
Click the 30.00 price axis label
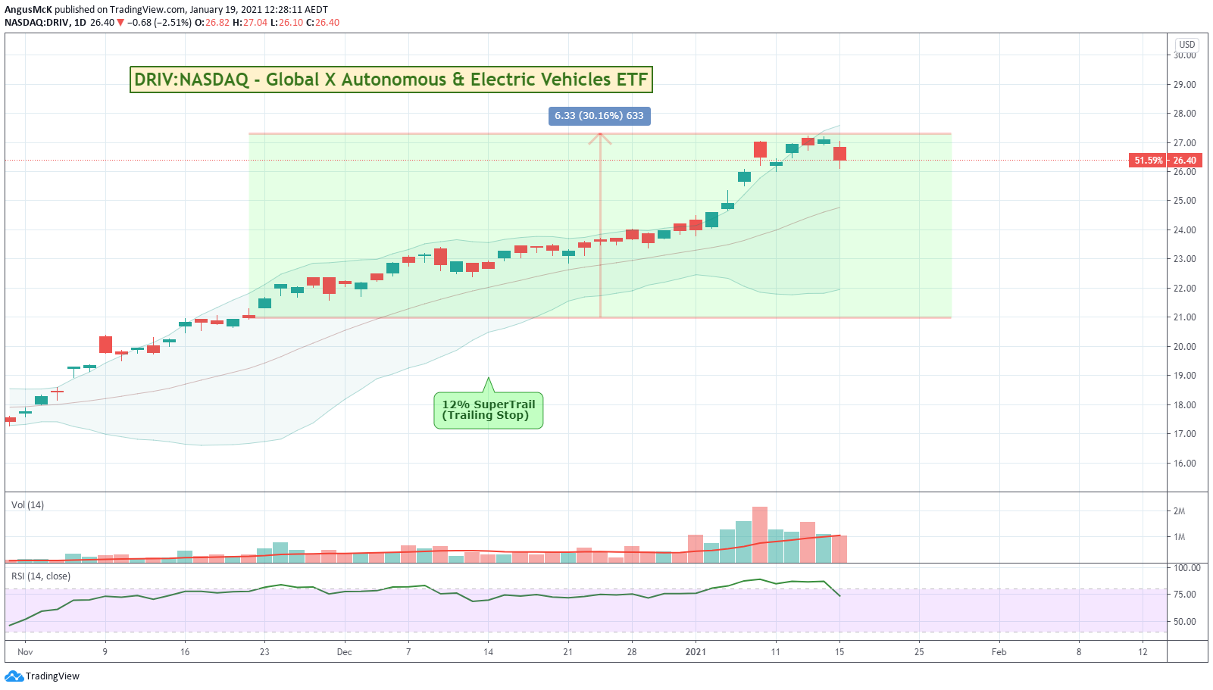pyautogui.click(x=1185, y=55)
